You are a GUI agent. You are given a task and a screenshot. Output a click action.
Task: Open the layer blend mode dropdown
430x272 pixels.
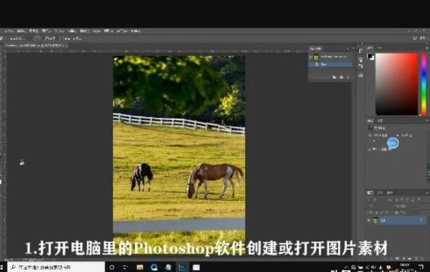(x=377, y=205)
